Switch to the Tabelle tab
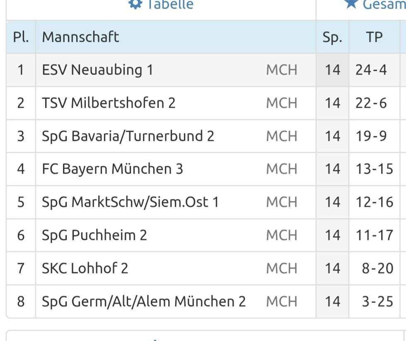Viewport: 406px width, 341px height. point(170,4)
